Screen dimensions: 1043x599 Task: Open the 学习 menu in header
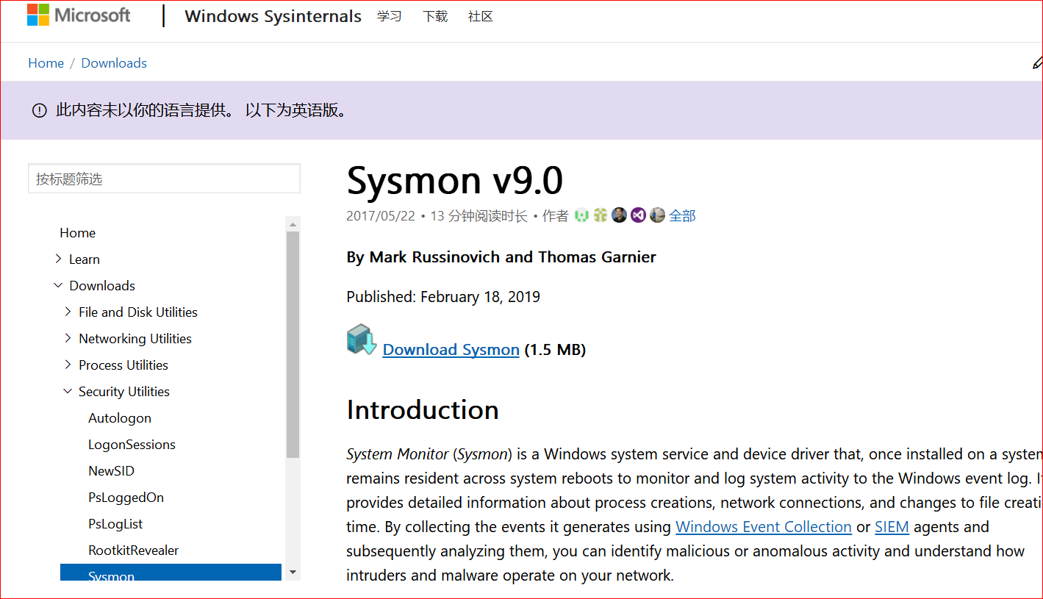point(389,16)
